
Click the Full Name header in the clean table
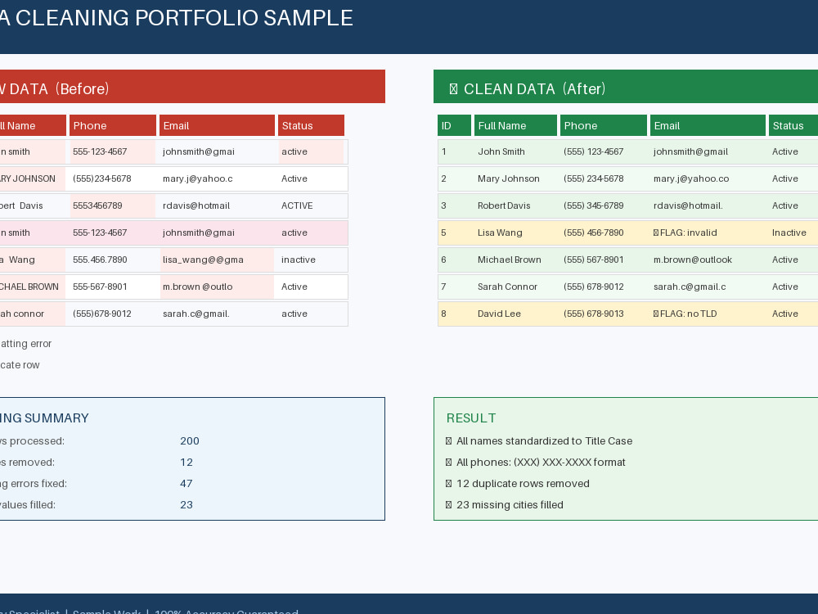[515, 125]
